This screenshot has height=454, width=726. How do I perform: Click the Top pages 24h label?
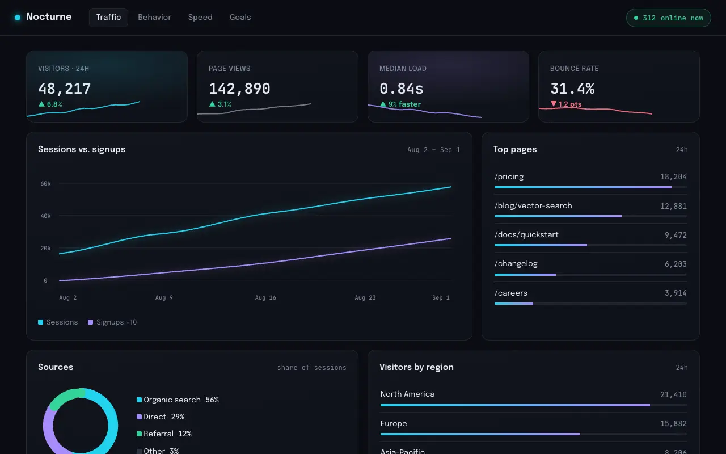click(x=682, y=150)
